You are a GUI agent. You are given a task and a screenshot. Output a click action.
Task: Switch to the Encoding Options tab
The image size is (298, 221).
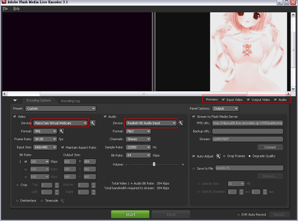(x=38, y=100)
